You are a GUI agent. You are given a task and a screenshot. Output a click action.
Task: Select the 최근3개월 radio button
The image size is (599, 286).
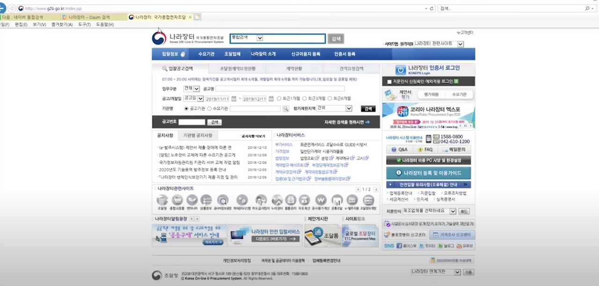(x=305, y=98)
